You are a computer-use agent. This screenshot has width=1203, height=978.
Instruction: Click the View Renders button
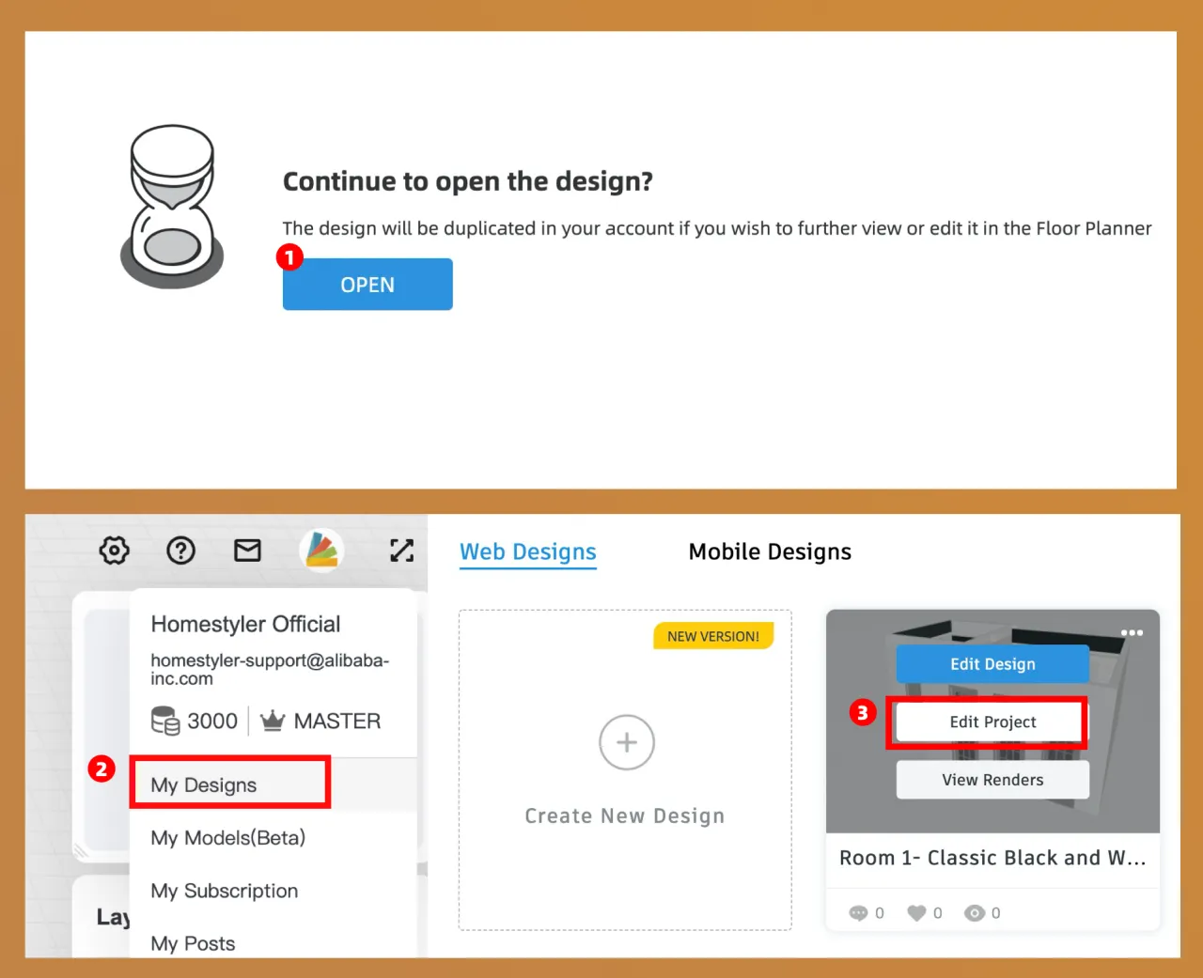992,780
